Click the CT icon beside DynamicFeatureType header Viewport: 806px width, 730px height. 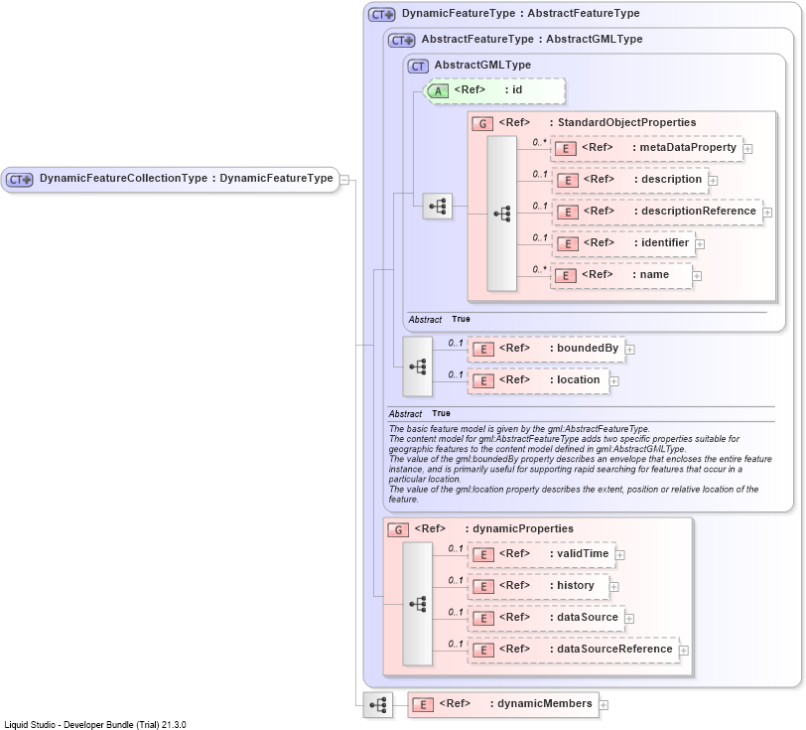pos(381,15)
